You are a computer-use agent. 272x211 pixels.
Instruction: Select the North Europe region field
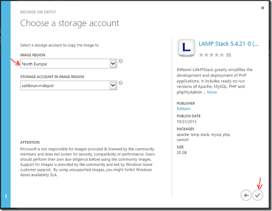pyautogui.click(x=69, y=64)
